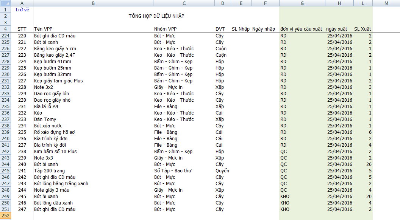Viewport: 400px width, 220px height.
Task: Select column G header
Action: tap(302, 3)
